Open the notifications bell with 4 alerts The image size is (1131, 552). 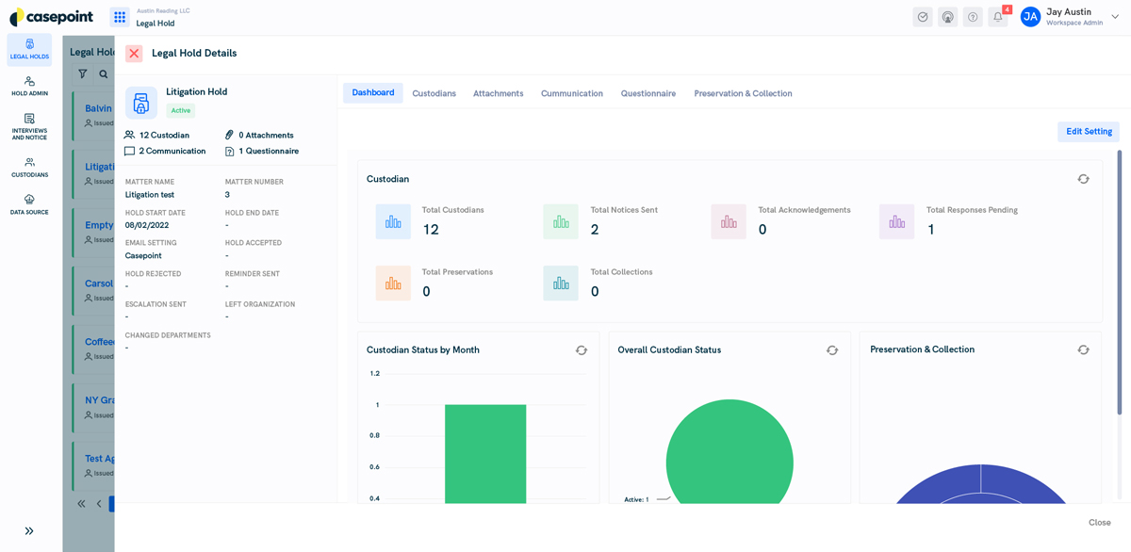[997, 17]
